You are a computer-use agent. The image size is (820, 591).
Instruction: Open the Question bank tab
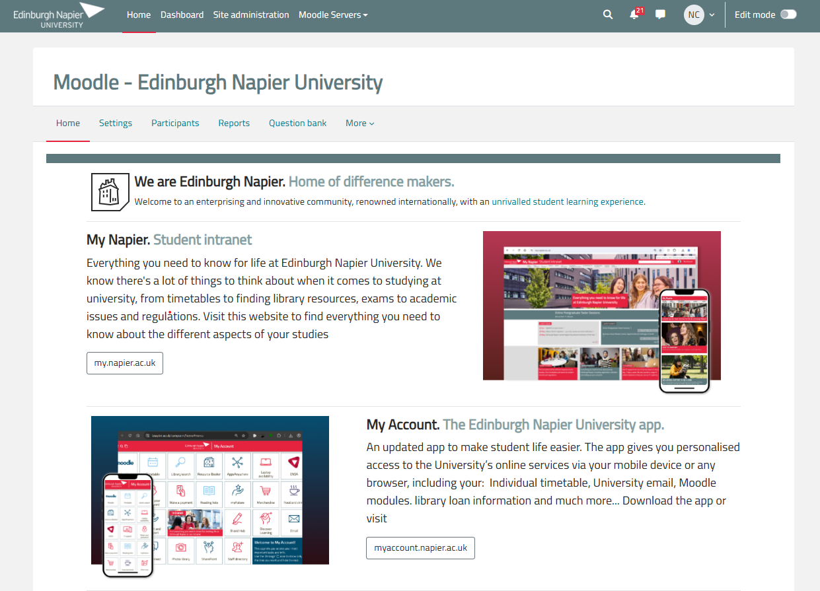tap(297, 123)
